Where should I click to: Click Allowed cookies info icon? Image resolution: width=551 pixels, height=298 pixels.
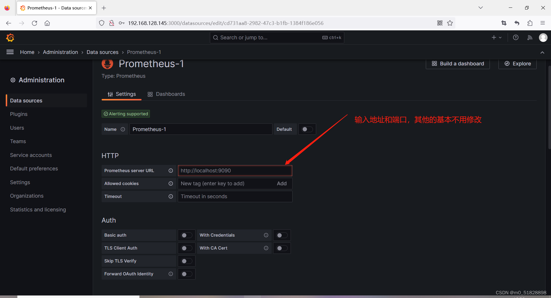pos(171,184)
